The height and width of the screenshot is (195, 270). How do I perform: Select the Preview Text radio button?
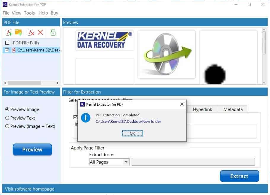tap(7, 118)
